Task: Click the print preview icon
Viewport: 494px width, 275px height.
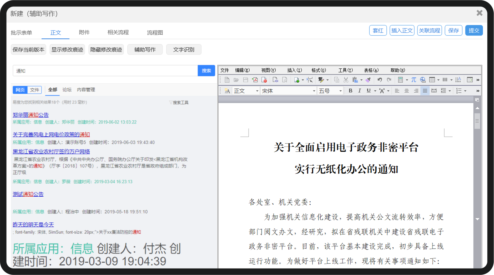Action: pos(285,80)
